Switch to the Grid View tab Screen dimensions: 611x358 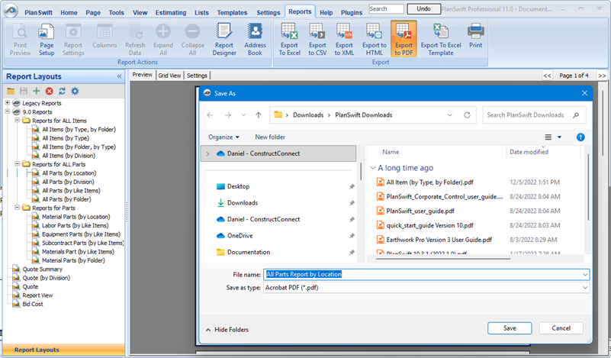[169, 76]
